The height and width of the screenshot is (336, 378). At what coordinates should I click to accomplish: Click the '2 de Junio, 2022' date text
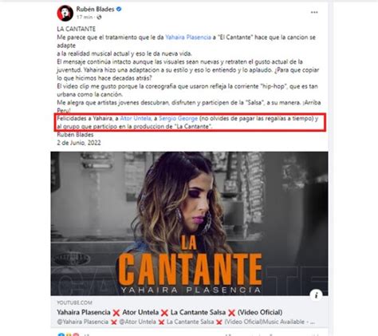[x=79, y=143]
